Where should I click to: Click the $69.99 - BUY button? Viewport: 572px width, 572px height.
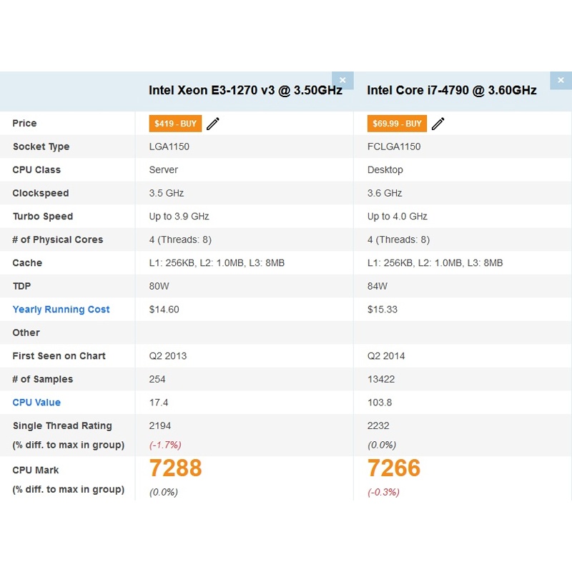[x=397, y=124]
